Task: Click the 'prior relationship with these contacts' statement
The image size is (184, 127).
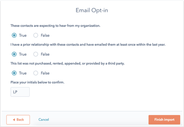Action: 87,44
